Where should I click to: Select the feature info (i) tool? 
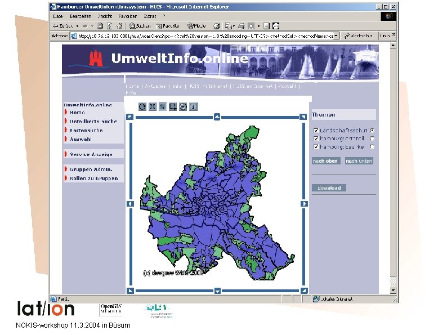[x=193, y=107]
